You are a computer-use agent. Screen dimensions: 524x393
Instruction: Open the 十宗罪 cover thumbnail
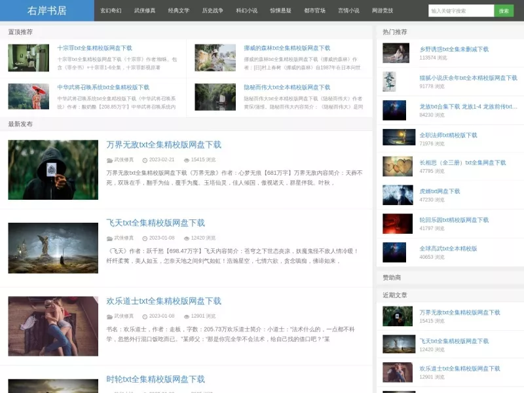point(29,58)
